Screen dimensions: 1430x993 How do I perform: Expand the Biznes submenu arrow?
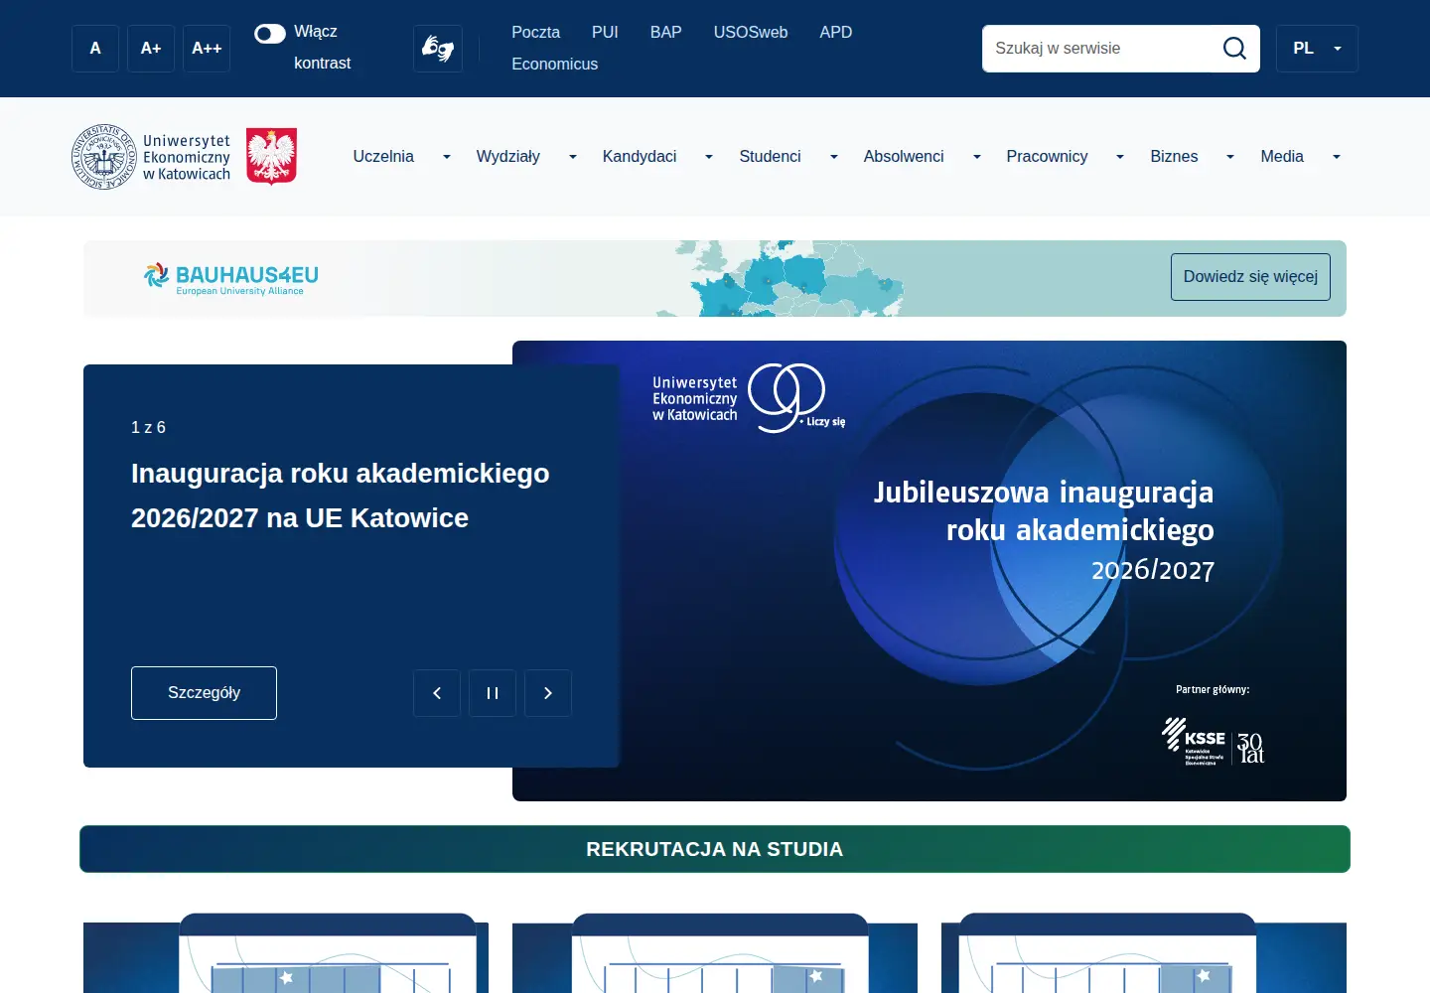1230,157
